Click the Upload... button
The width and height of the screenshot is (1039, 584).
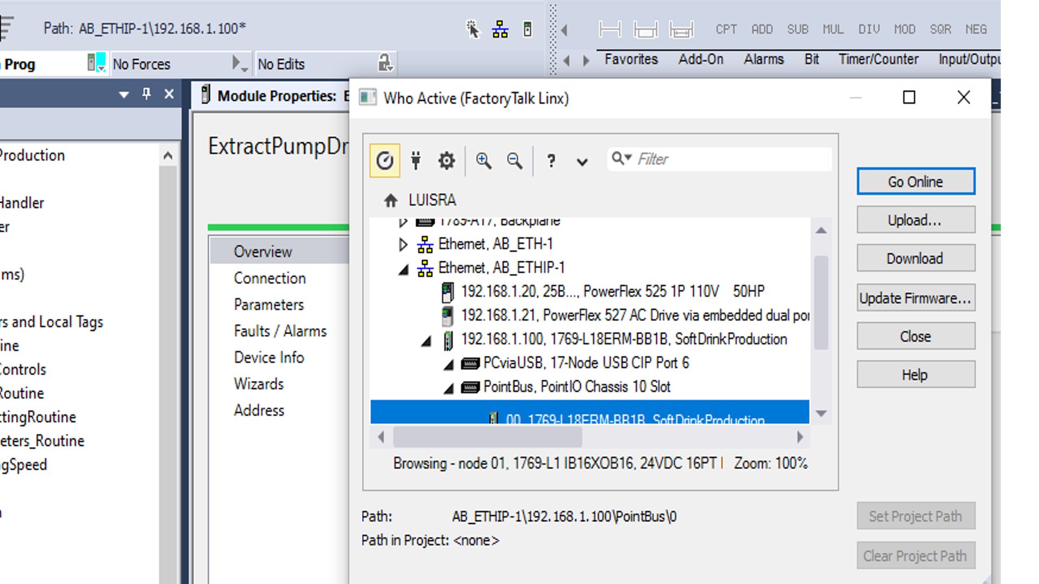916,220
